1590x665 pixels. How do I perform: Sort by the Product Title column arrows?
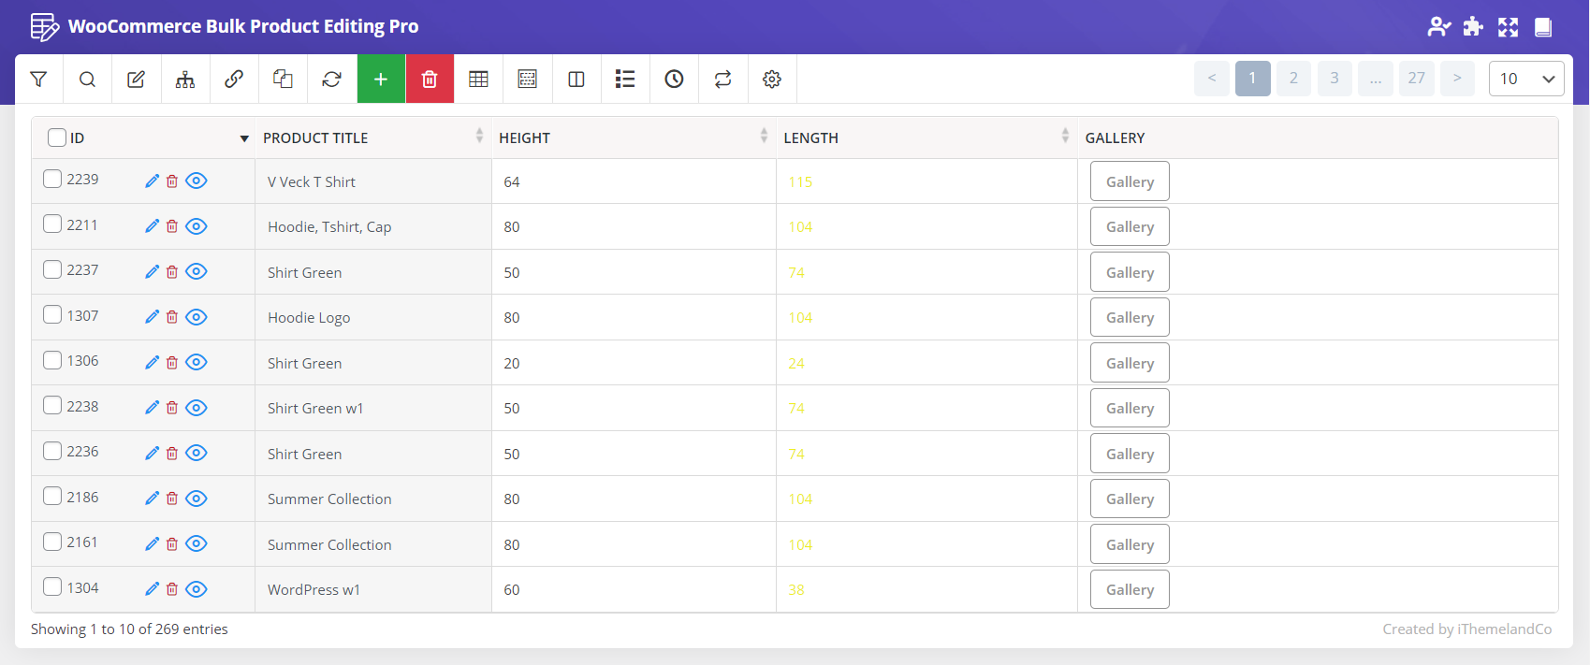click(479, 137)
